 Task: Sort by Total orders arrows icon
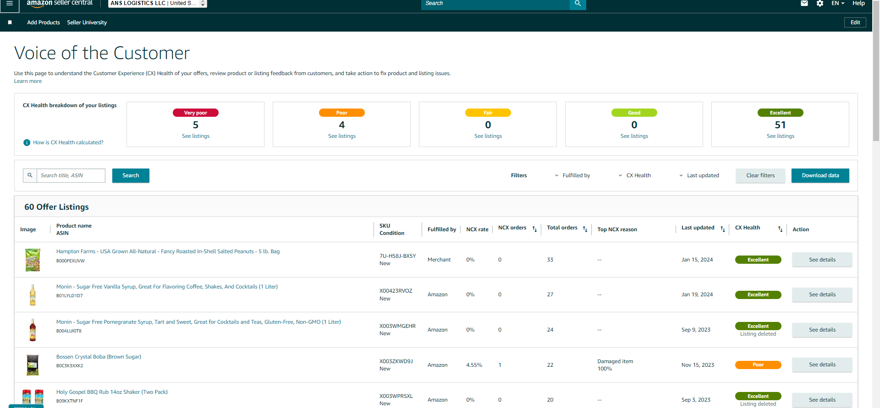[x=585, y=229]
